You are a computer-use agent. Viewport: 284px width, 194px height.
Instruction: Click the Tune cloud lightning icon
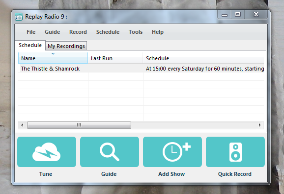[47, 152]
